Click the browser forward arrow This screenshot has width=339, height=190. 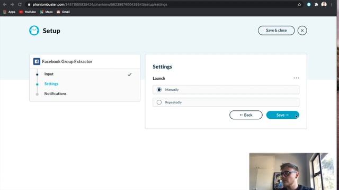[x=12, y=4]
